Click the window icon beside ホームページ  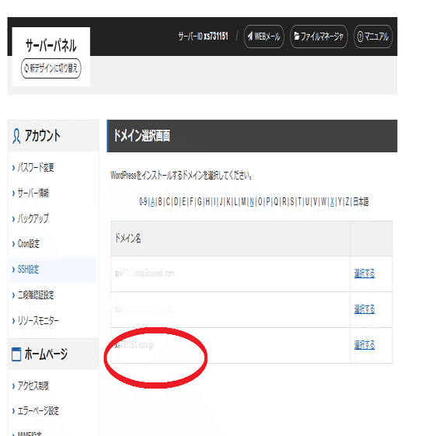16,354
